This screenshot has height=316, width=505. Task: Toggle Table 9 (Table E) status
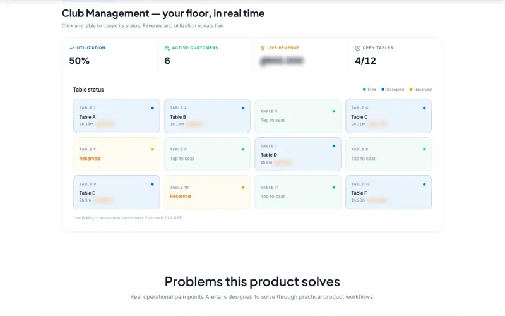tap(116, 192)
